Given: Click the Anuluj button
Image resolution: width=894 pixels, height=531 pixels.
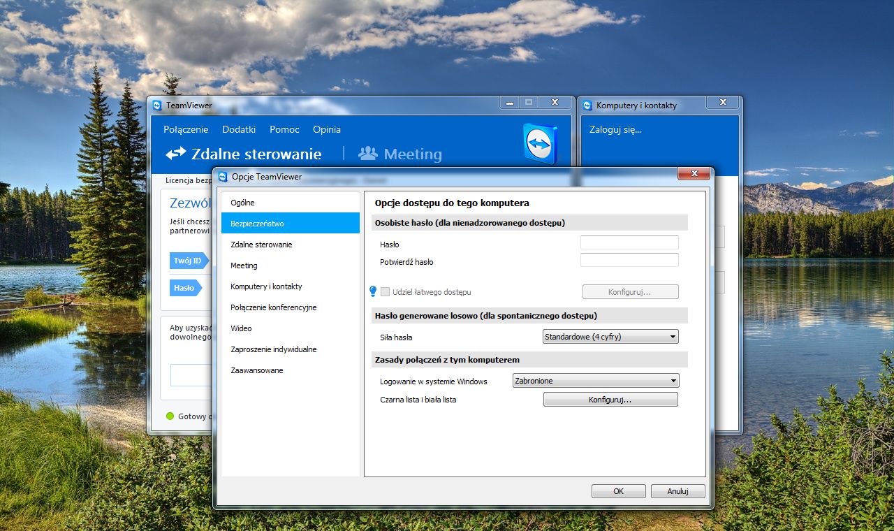Looking at the screenshot, I should [x=677, y=491].
